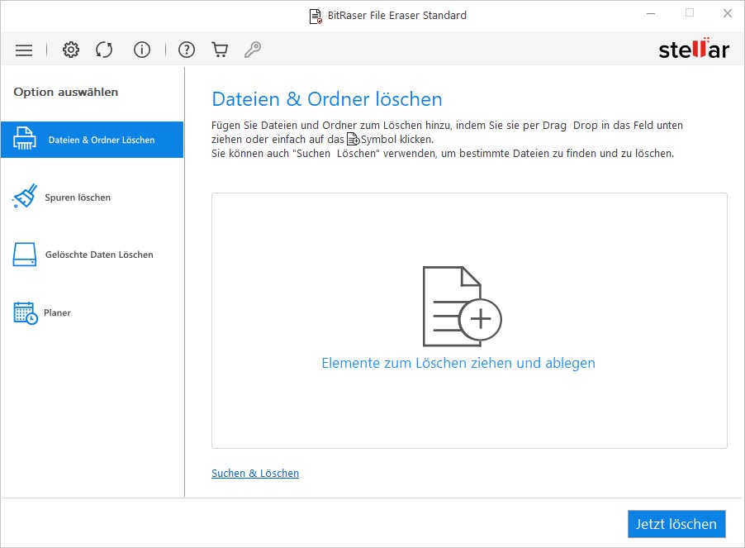
Task: Click the large add-file icon in drop area
Action: click(x=461, y=307)
